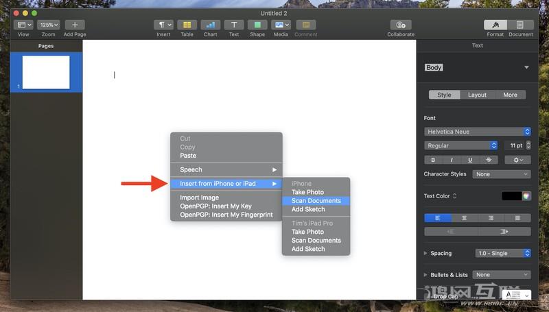Open the Character Styles dropdown

pos(502,174)
